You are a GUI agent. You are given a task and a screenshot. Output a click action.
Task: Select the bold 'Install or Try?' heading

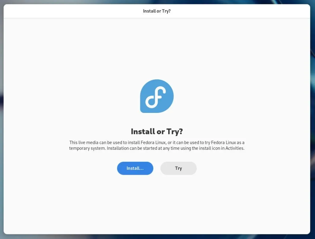pyautogui.click(x=157, y=132)
